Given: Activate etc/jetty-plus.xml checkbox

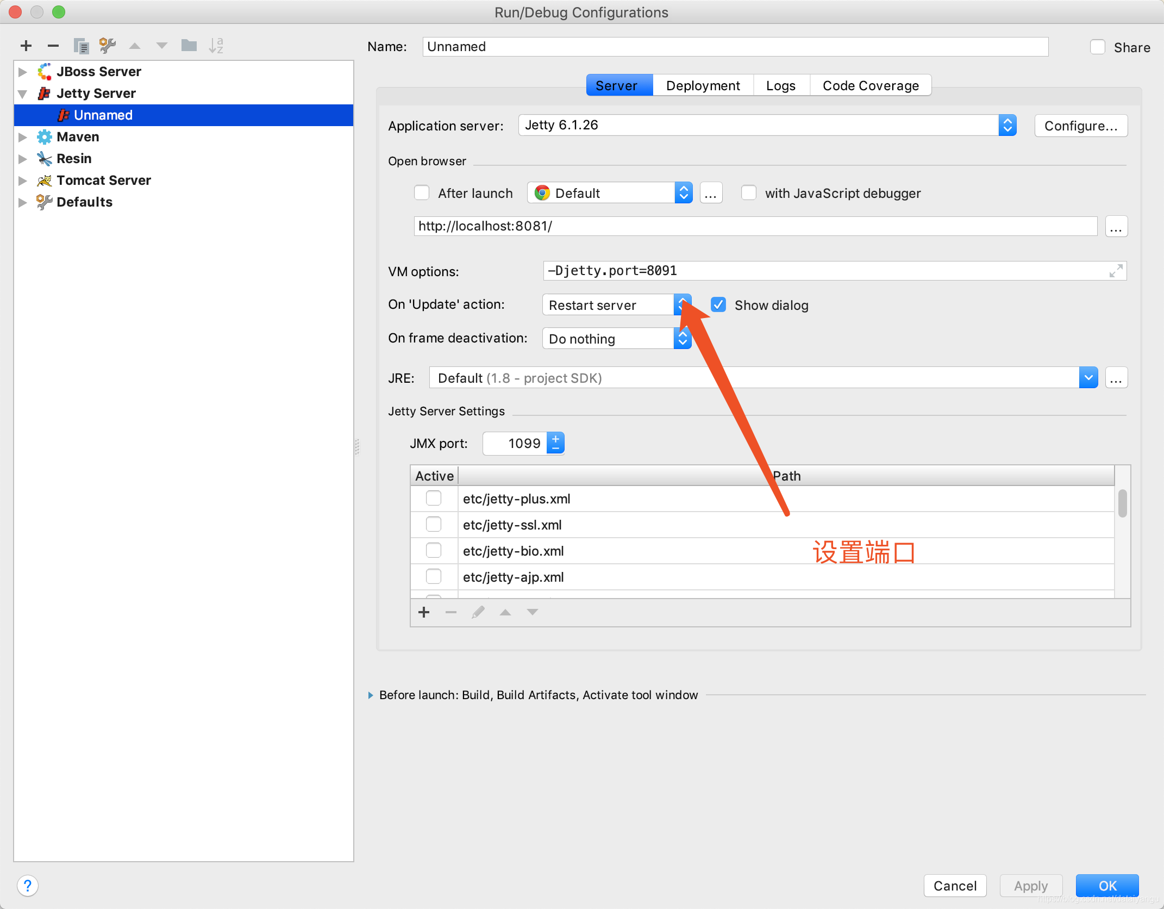Looking at the screenshot, I should (434, 499).
